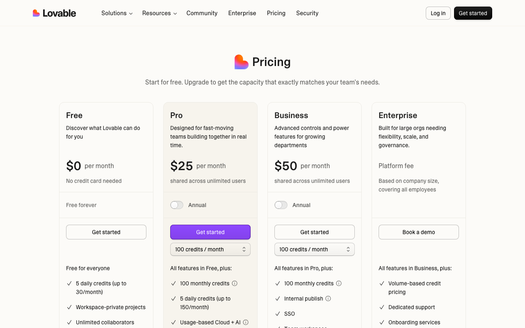Screen dimensions: 525x328
Task: Open info icon next to Usage-based Cloud + AI
Action: [246, 322]
